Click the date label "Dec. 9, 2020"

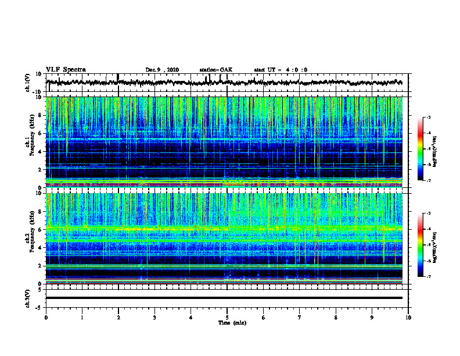click(x=162, y=70)
